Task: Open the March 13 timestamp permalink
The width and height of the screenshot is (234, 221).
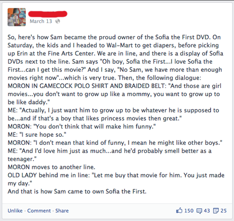Action: pos(41,21)
